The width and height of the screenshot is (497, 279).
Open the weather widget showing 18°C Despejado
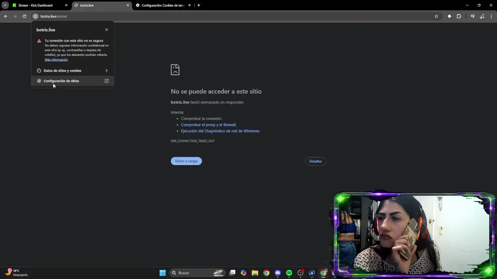[17, 273]
